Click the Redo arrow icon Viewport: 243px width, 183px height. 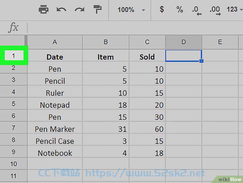click(x=79, y=9)
